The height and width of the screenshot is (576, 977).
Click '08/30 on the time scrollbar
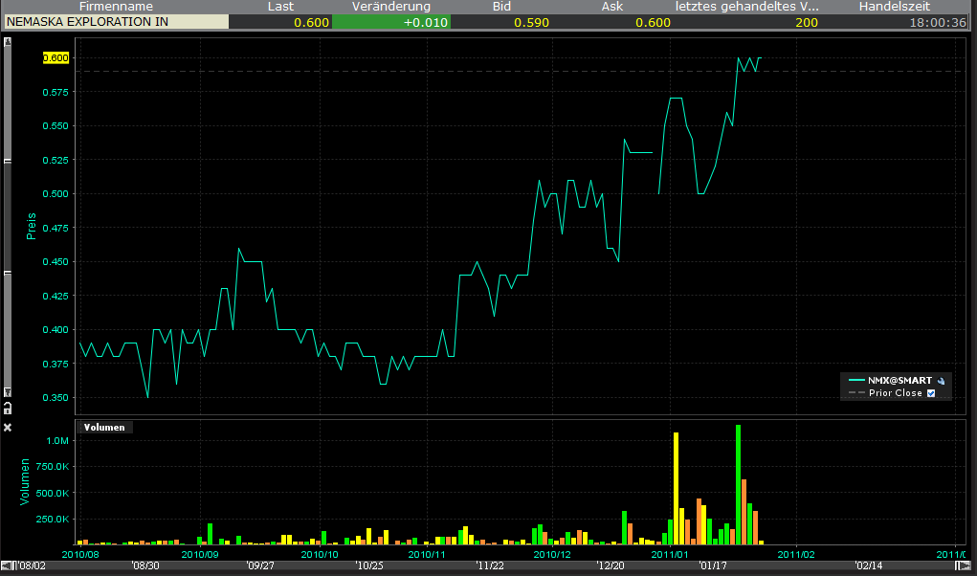(x=145, y=565)
